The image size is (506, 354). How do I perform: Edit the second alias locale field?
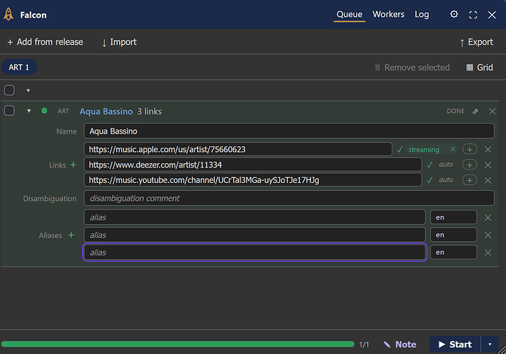pos(453,235)
